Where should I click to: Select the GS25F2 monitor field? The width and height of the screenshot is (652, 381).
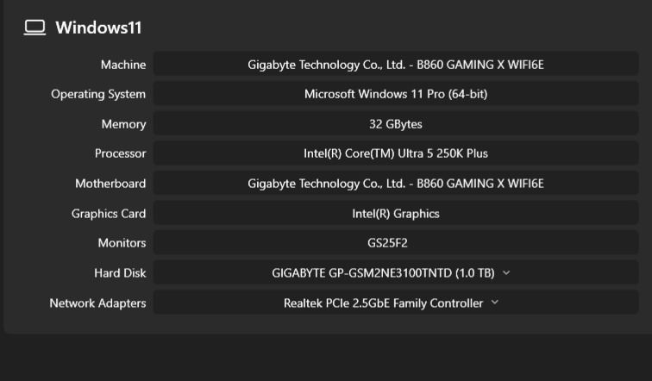[396, 242]
